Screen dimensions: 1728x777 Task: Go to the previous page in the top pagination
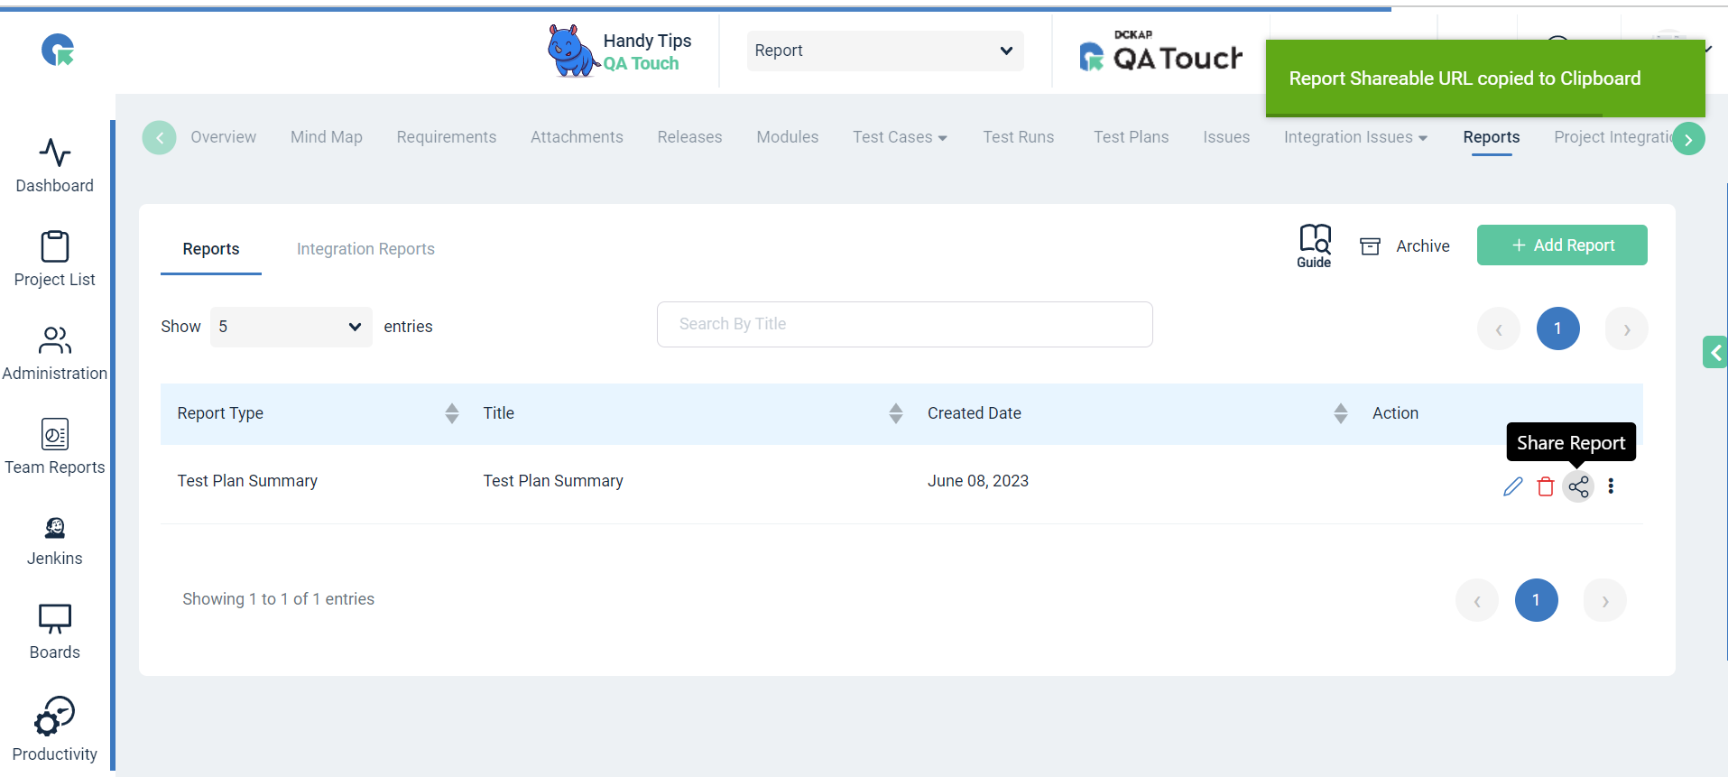pos(1499,328)
